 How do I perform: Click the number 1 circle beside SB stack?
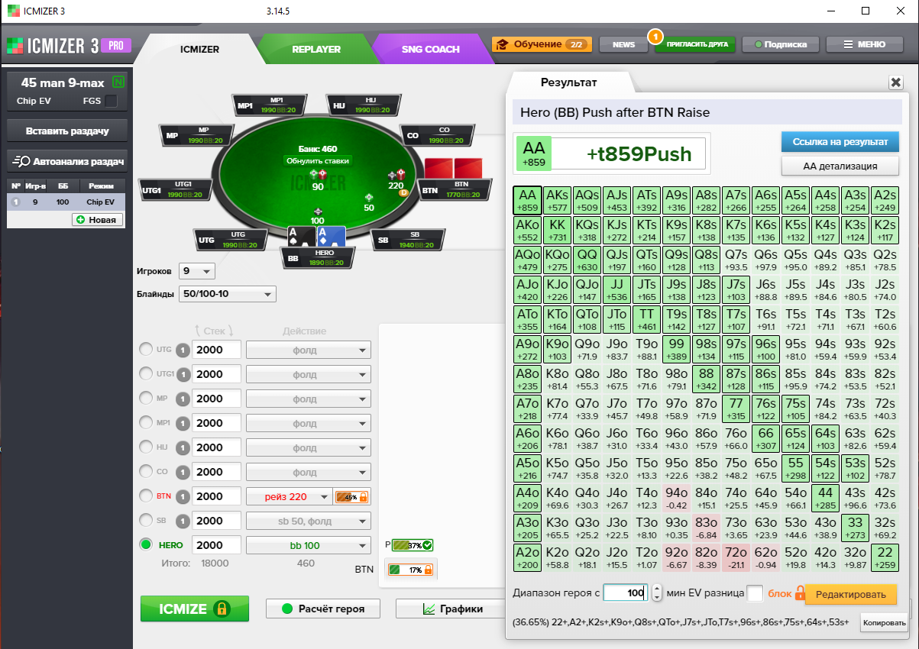[183, 521]
